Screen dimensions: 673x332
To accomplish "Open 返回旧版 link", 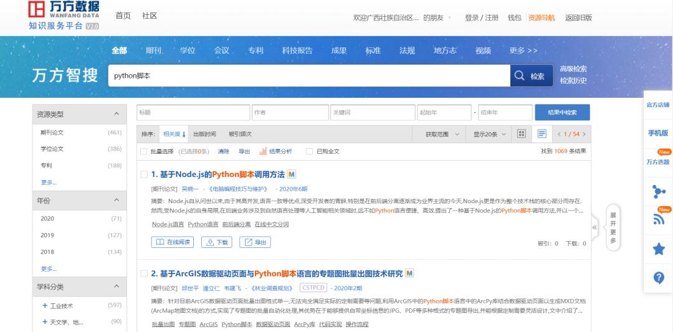I will tap(578, 17).
